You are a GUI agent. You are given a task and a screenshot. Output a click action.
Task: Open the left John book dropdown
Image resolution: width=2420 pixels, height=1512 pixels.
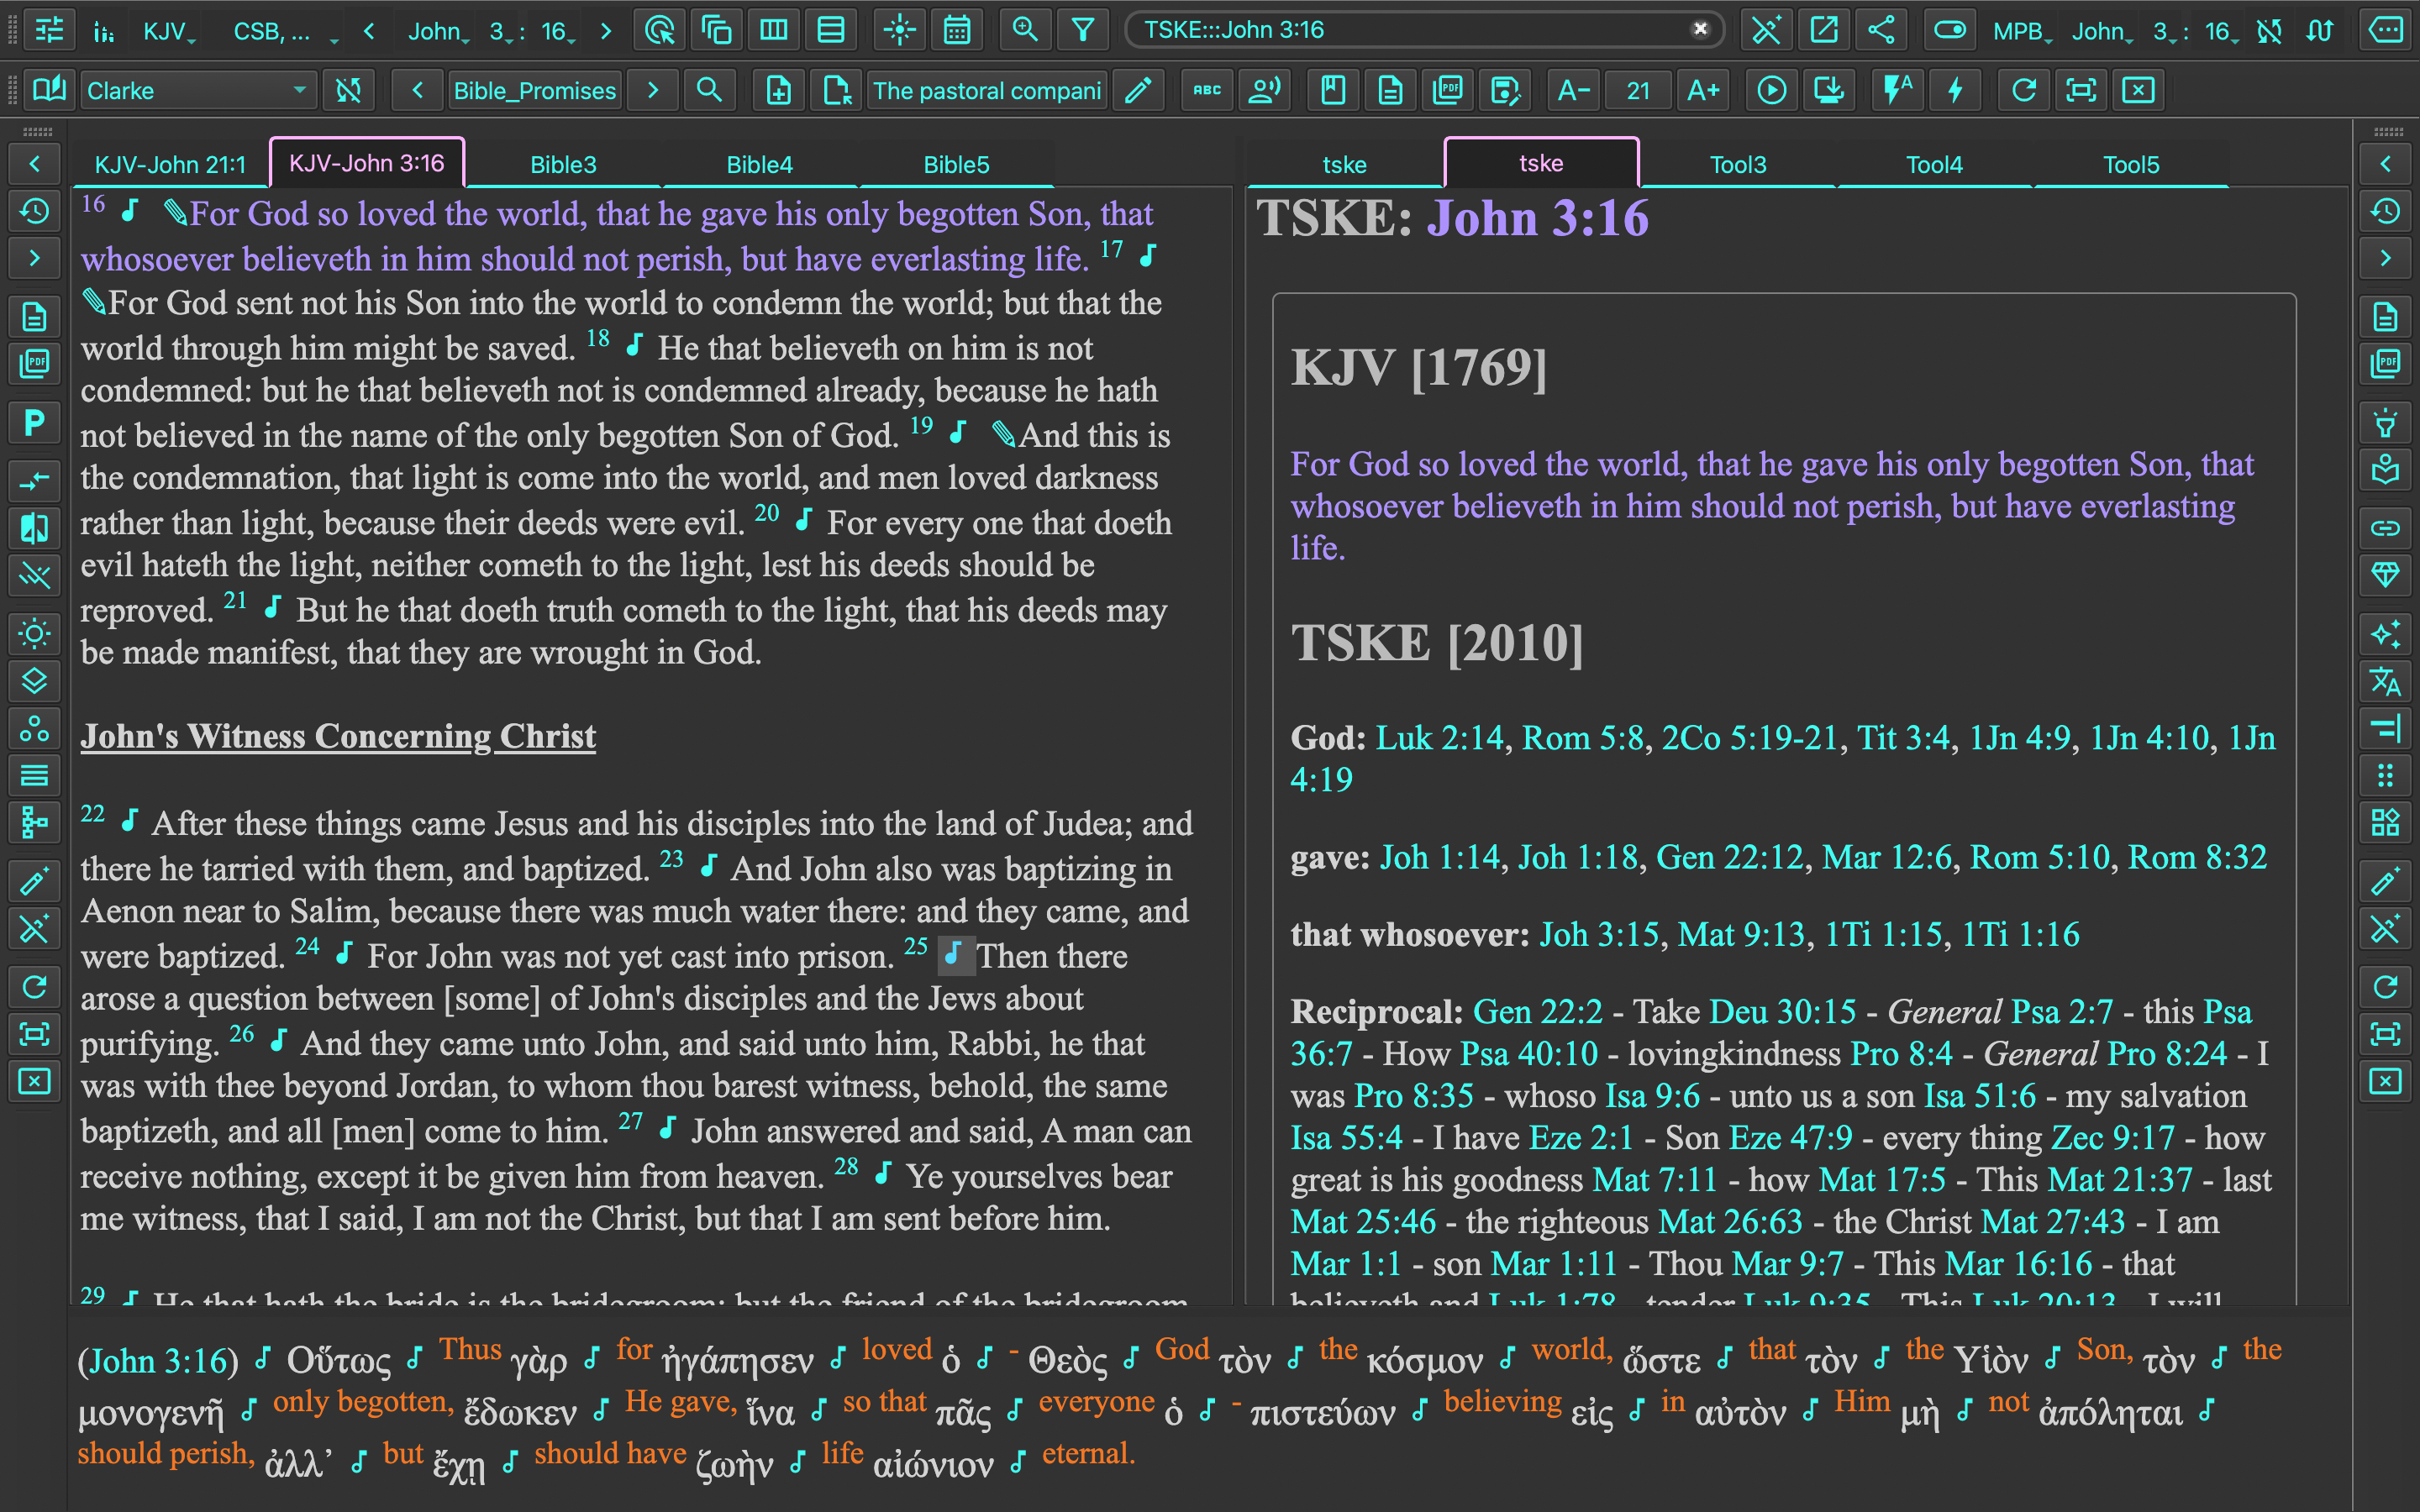pyautogui.click(x=438, y=31)
